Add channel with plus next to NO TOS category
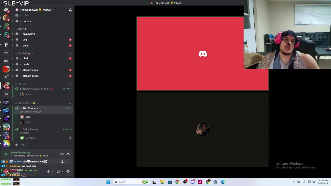Screen dimensions: 331x186 coord(70,84)
